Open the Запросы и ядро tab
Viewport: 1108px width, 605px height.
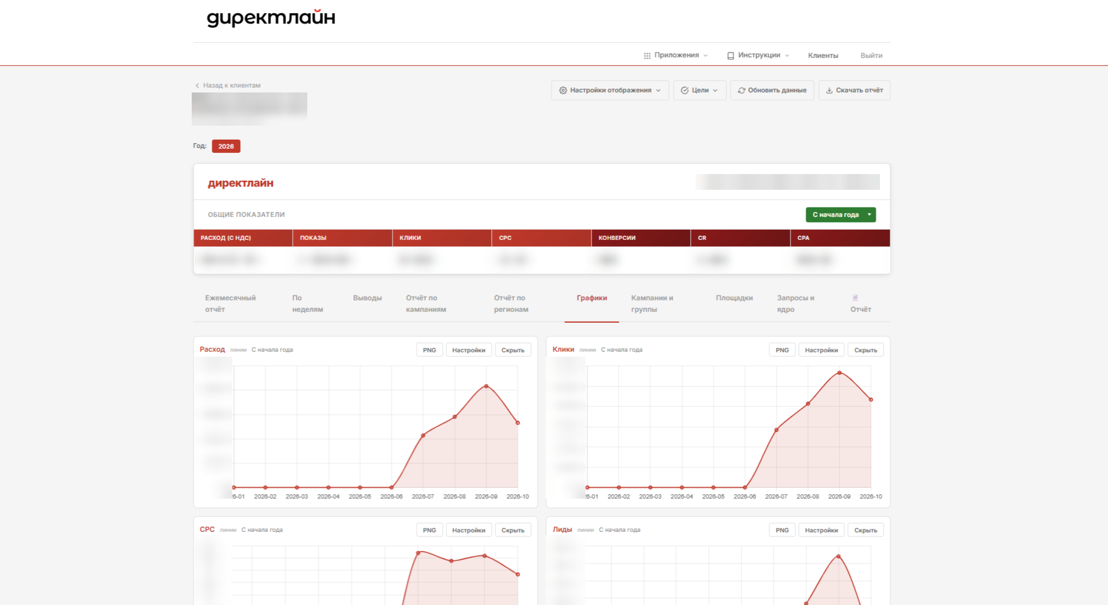pyautogui.click(x=795, y=303)
